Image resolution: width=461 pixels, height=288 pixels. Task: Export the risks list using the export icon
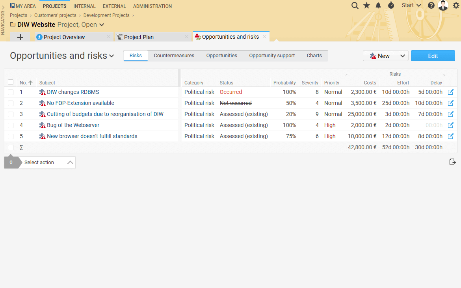tap(452, 162)
